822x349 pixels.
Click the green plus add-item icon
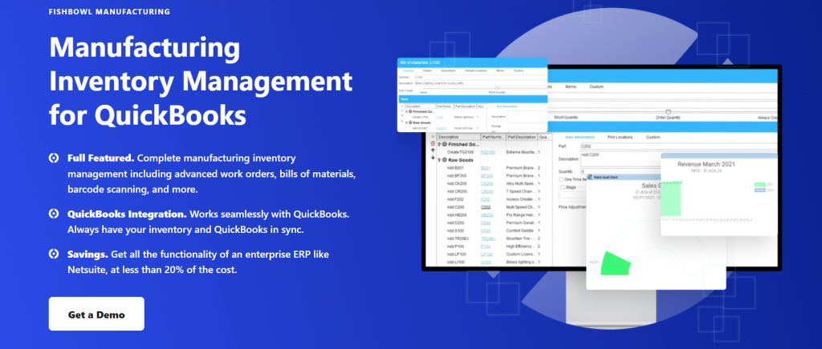tap(433, 137)
